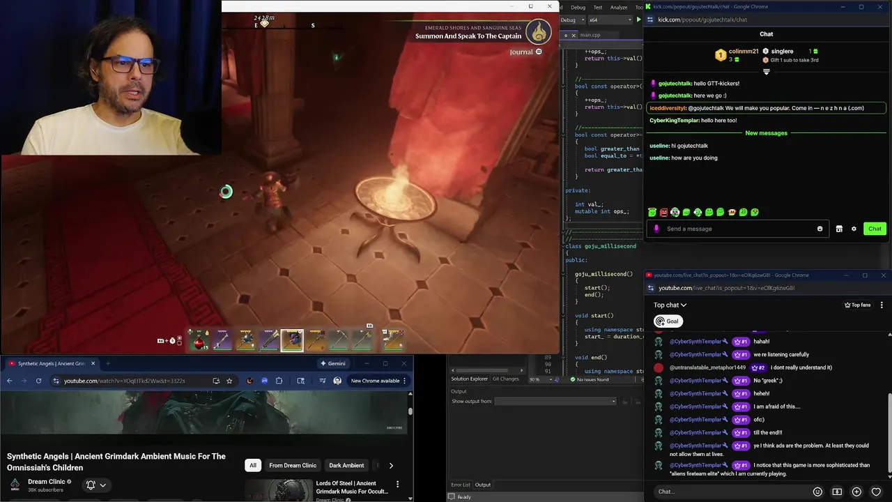
Task: Click the Send a message input field
Action: coord(739,229)
